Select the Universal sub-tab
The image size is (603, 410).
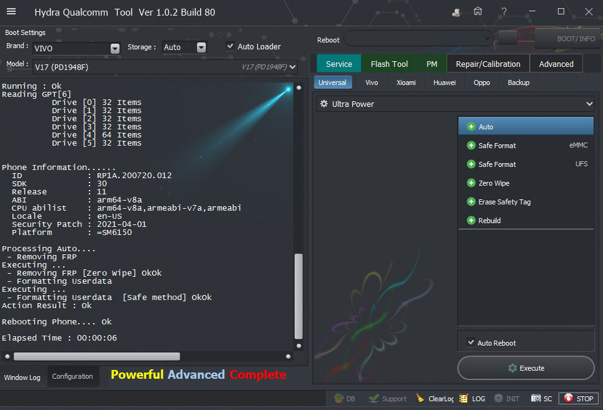[333, 82]
